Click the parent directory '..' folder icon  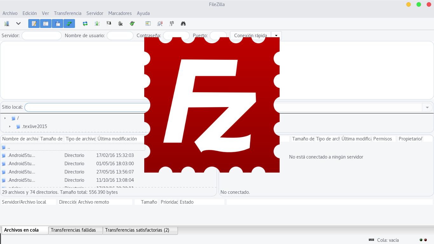click(x=3, y=147)
